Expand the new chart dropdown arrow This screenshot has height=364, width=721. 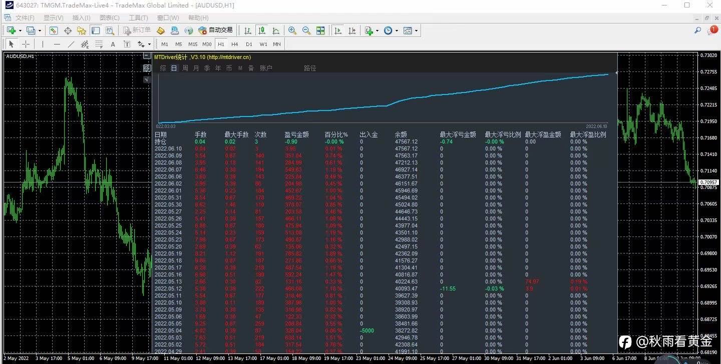(20, 30)
